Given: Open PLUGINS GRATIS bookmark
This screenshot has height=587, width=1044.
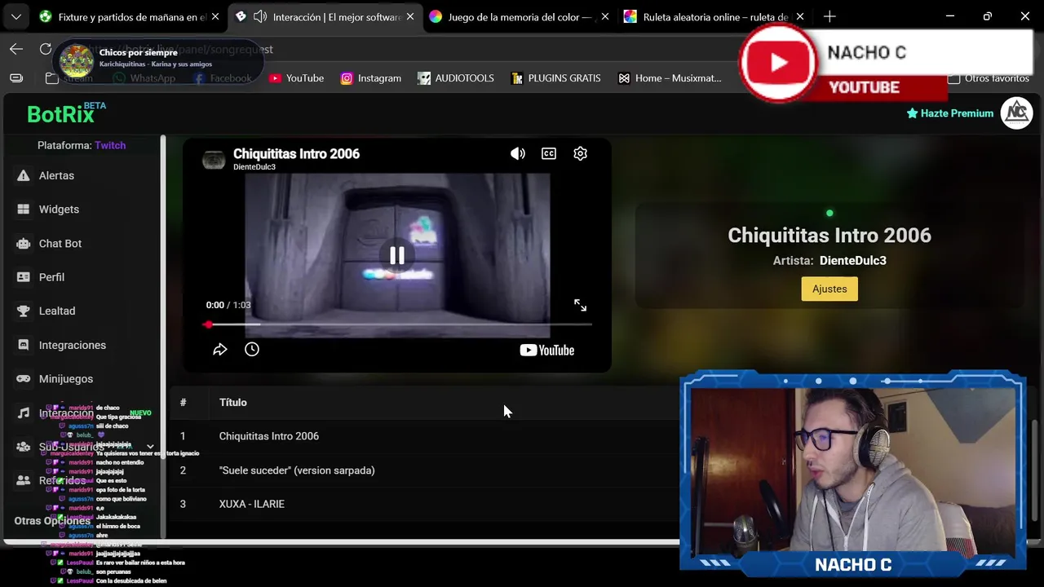Looking at the screenshot, I should tap(556, 78).
